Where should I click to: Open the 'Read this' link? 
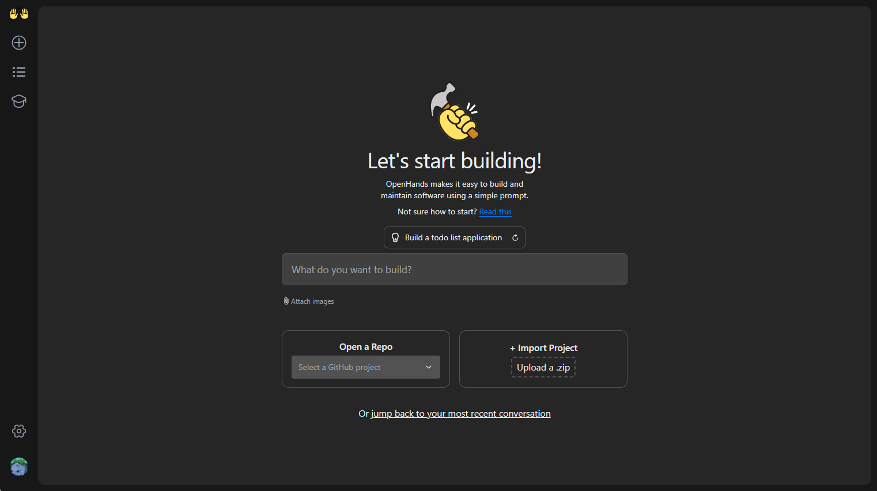coord(495,211)
